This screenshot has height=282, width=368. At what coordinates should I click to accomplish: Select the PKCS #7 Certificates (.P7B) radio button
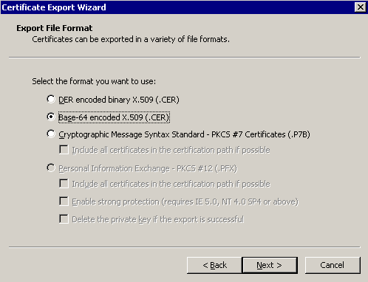point(51,134)
